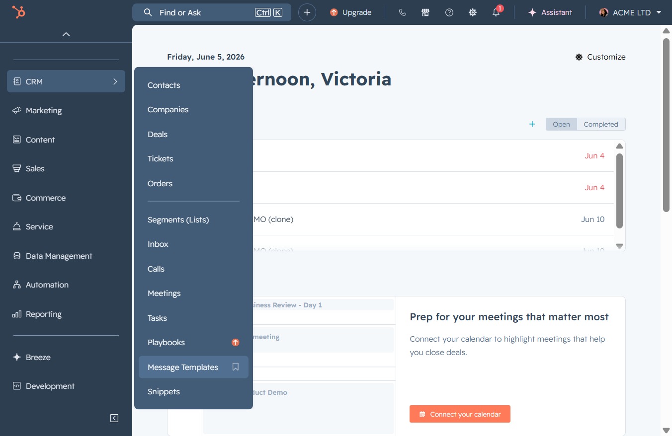672x436 pixels.
Task: Open the ACME LTD account dropdown arrow
Action: (x=659, y=12)
